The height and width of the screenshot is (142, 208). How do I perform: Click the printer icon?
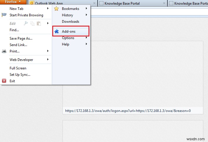[4, 51]
